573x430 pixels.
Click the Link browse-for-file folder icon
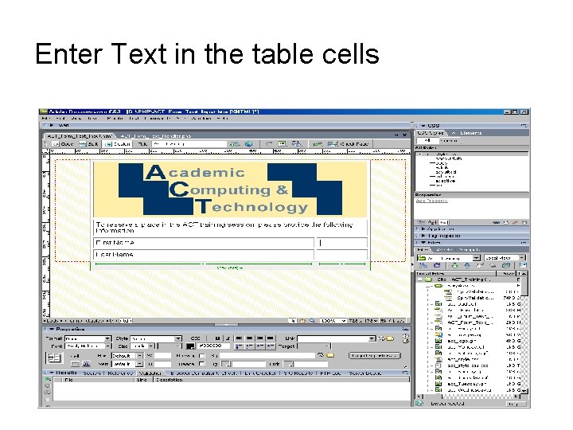pyautogui.click(x=390, y=338)
